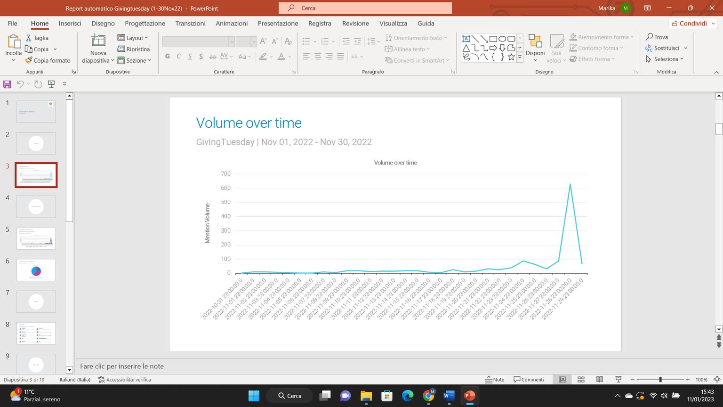The width and height of the screenshot is (723, 407).
Task: Toggle the Note pane in status bar
Action: (x=495, y=380)
